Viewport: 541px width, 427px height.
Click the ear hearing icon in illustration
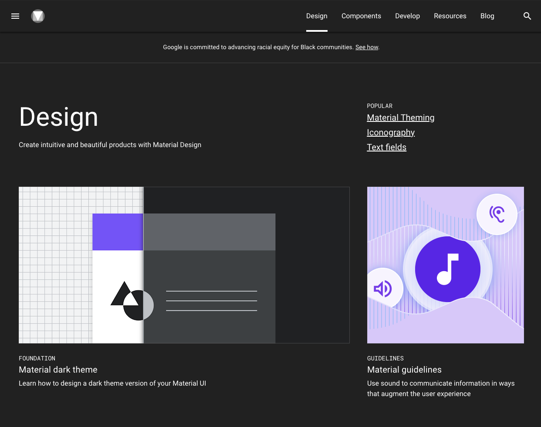[497, 214]
